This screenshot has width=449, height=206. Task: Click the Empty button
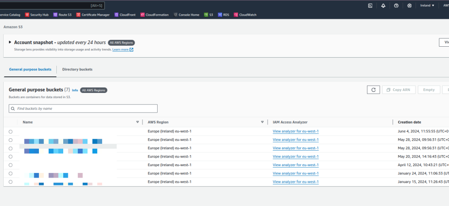429,90
